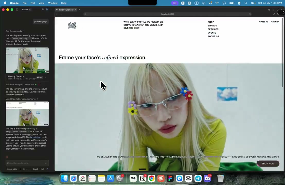285x185 pixels.
Task: Click the preview page message bubble
Action: [41, 21]
